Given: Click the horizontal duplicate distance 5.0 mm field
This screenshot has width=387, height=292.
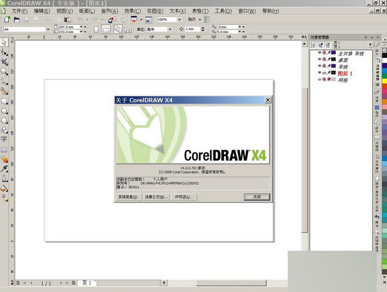Looking at the screenshot, I should pos(227,32).
